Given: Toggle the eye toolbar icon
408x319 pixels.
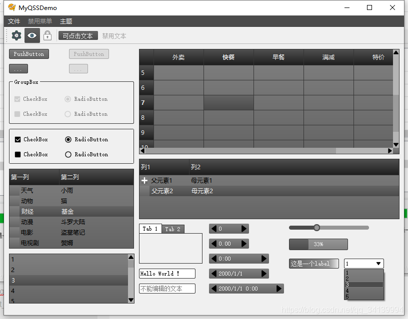Looking at the screenshot, I should coord(32,35).
